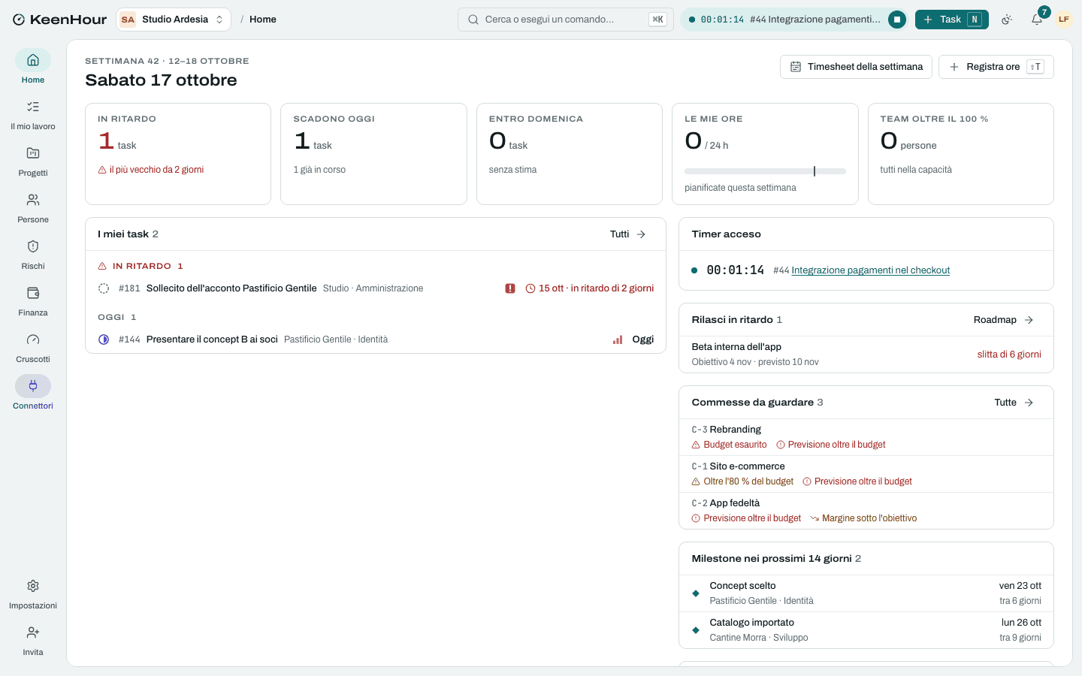
Task: Click '15 ott · in ritardo di 2 giorni'
Action: tap(590, 288)
